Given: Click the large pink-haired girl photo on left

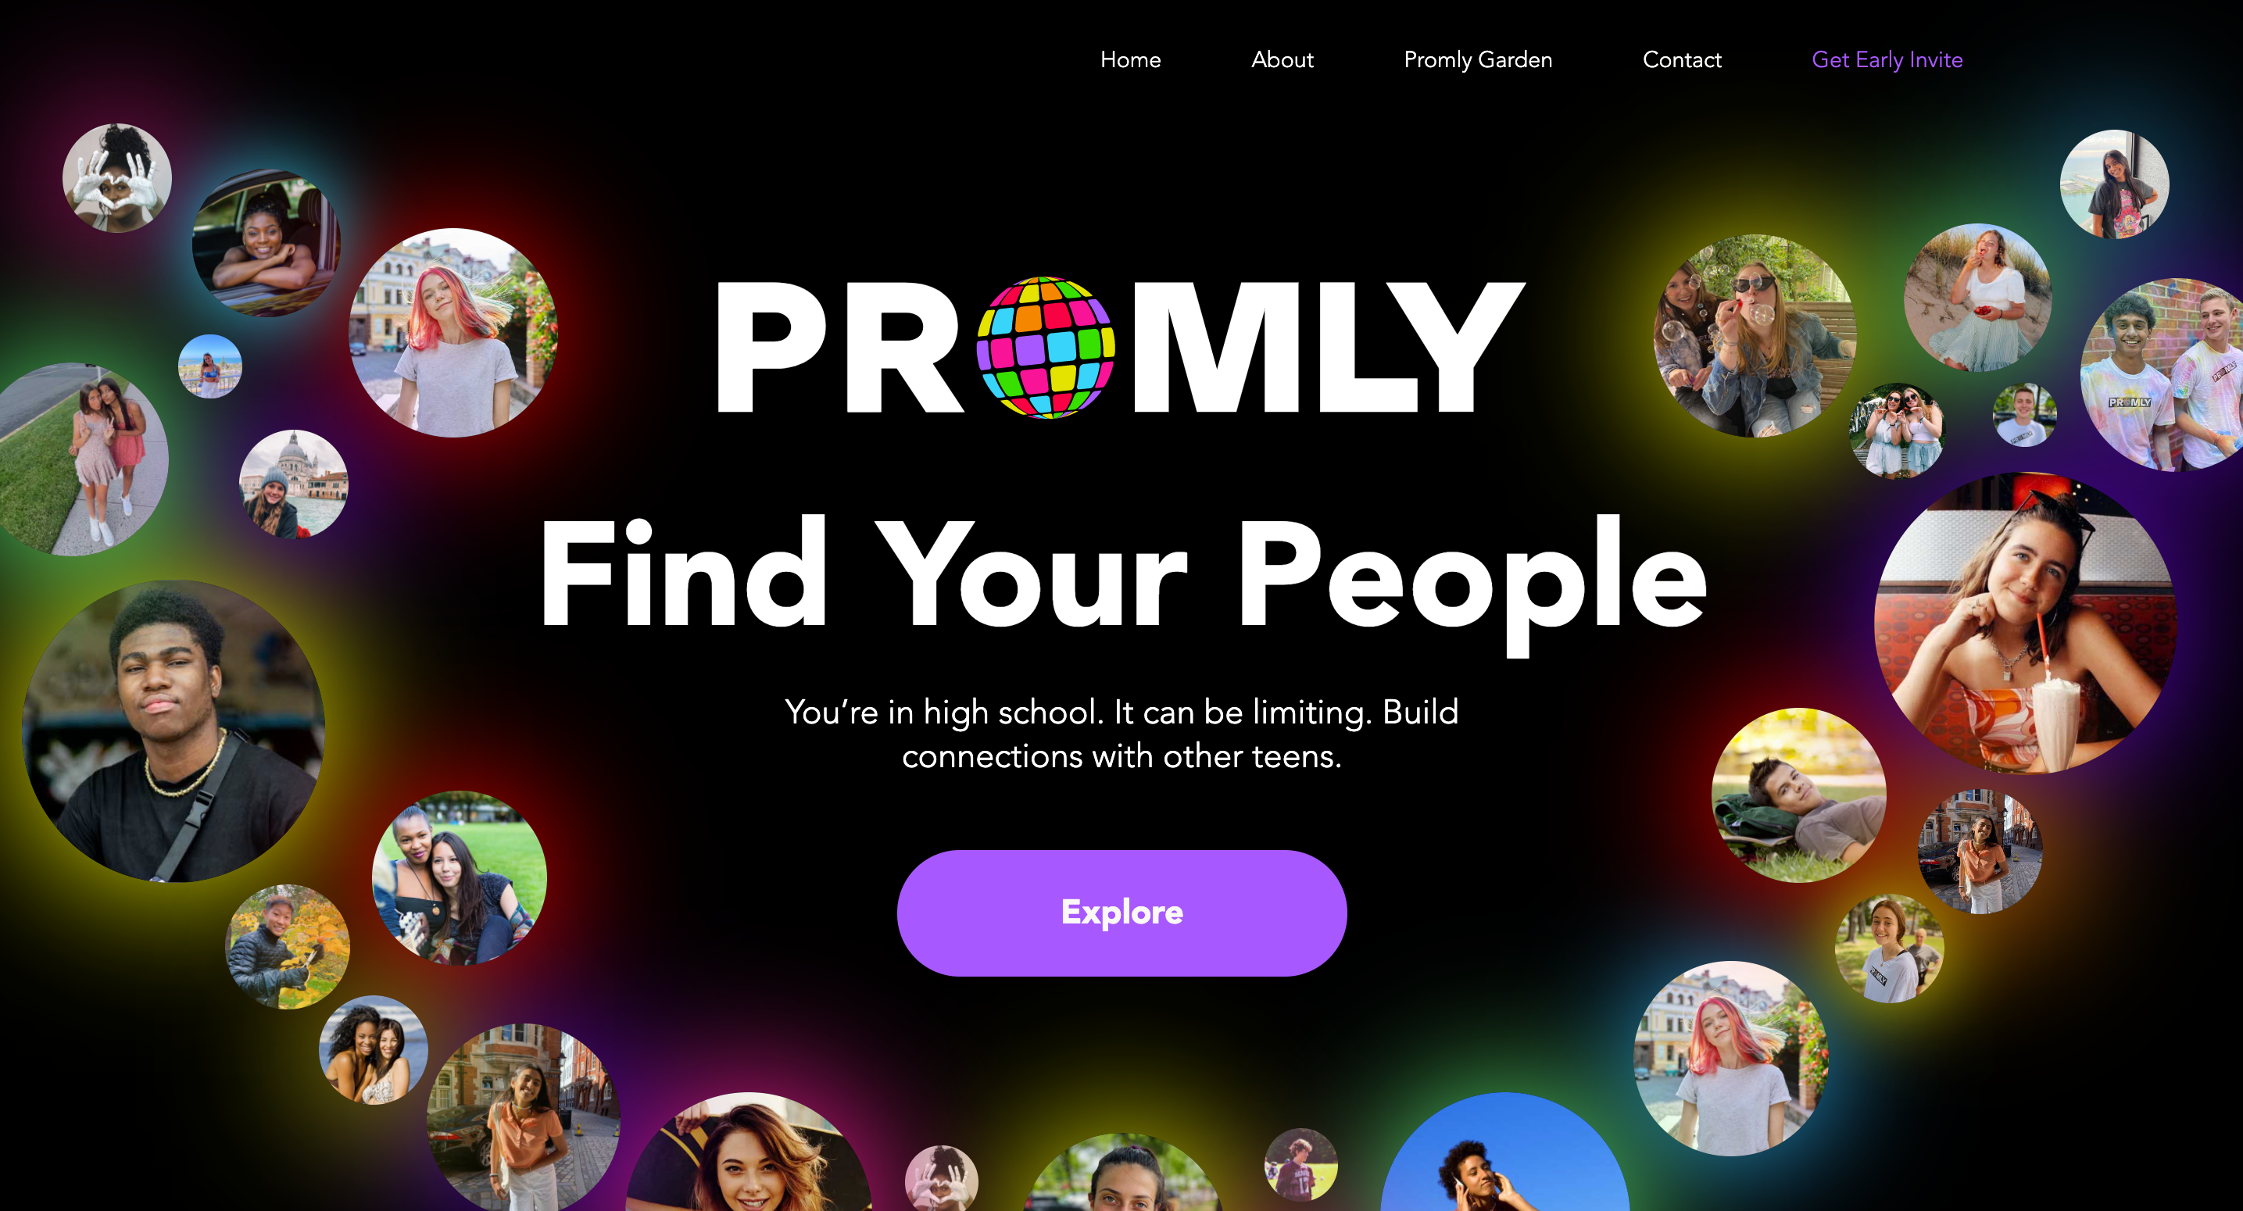Looking at the screenshot, I should [x=453, y=333].
